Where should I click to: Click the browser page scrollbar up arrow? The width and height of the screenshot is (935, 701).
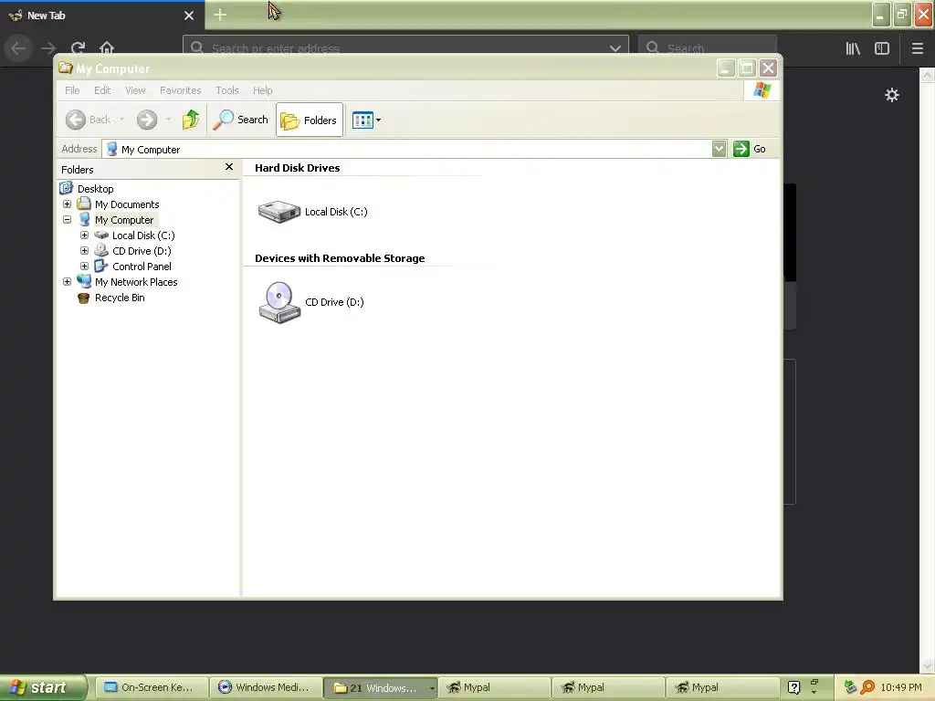[x=927, y=75]
